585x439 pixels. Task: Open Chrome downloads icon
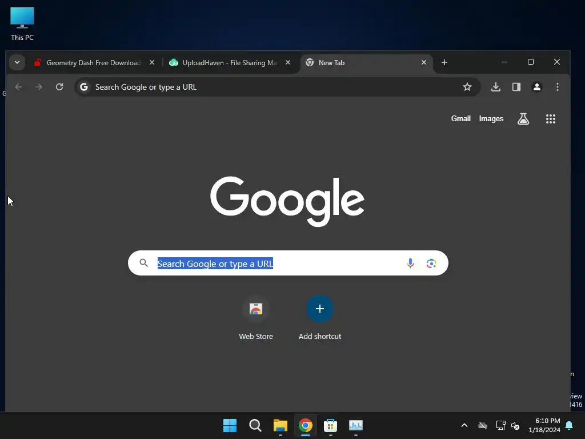(495, 87)
